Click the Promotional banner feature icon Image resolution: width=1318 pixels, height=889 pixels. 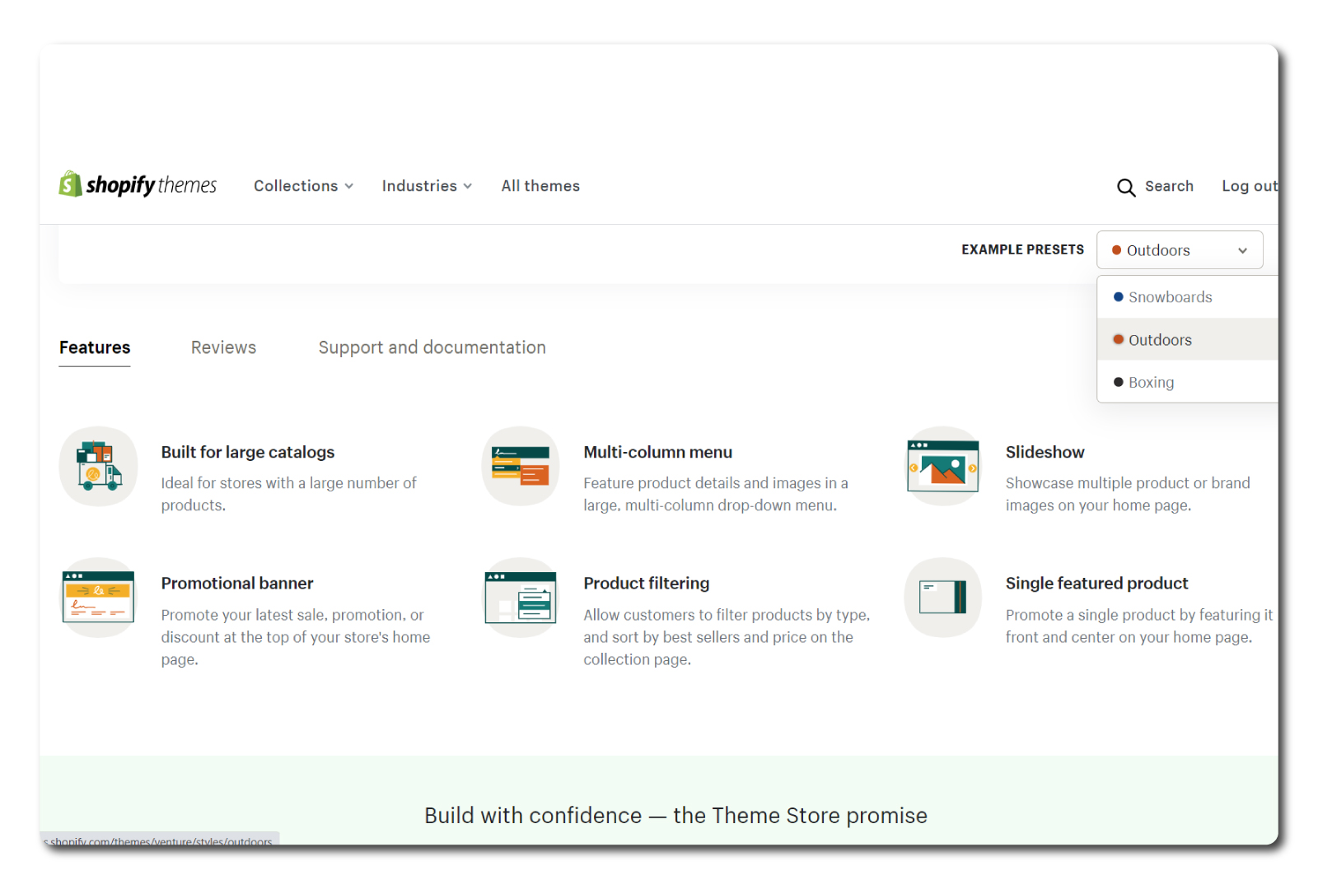click(98, 598)
